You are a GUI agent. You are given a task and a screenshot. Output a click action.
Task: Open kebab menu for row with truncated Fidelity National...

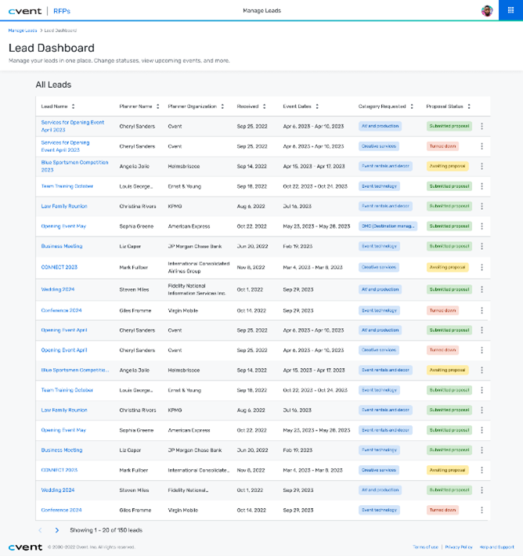coord(482,490)
